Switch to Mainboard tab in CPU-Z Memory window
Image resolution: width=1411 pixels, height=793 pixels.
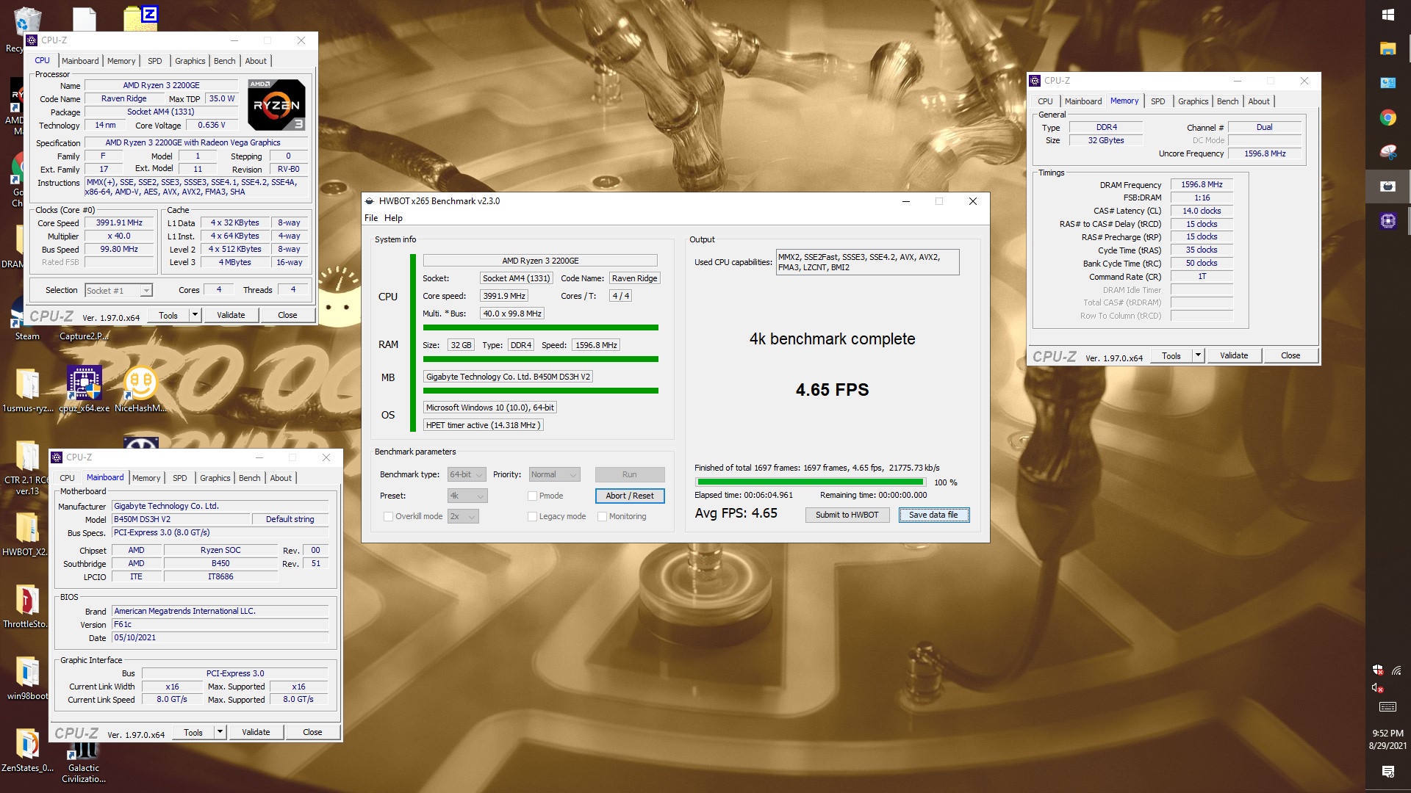tap(1083, 101)
